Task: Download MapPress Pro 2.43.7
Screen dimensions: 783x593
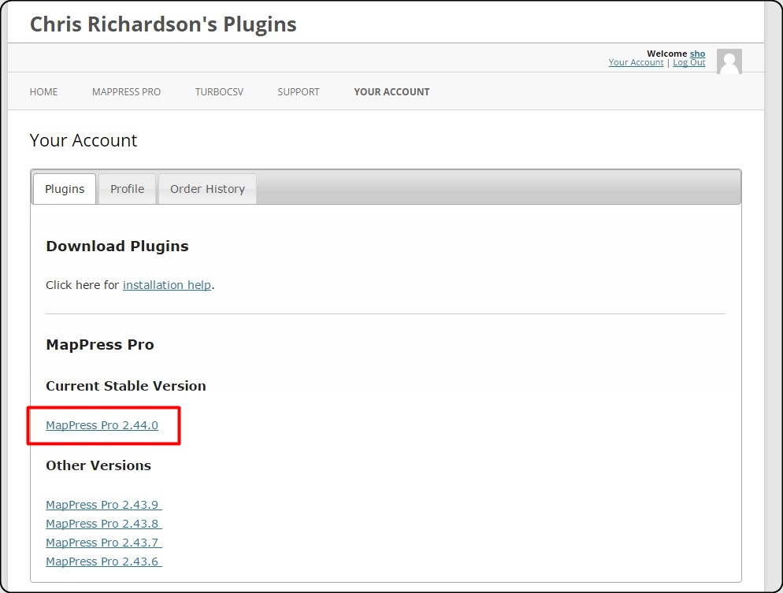Action: 104,543
